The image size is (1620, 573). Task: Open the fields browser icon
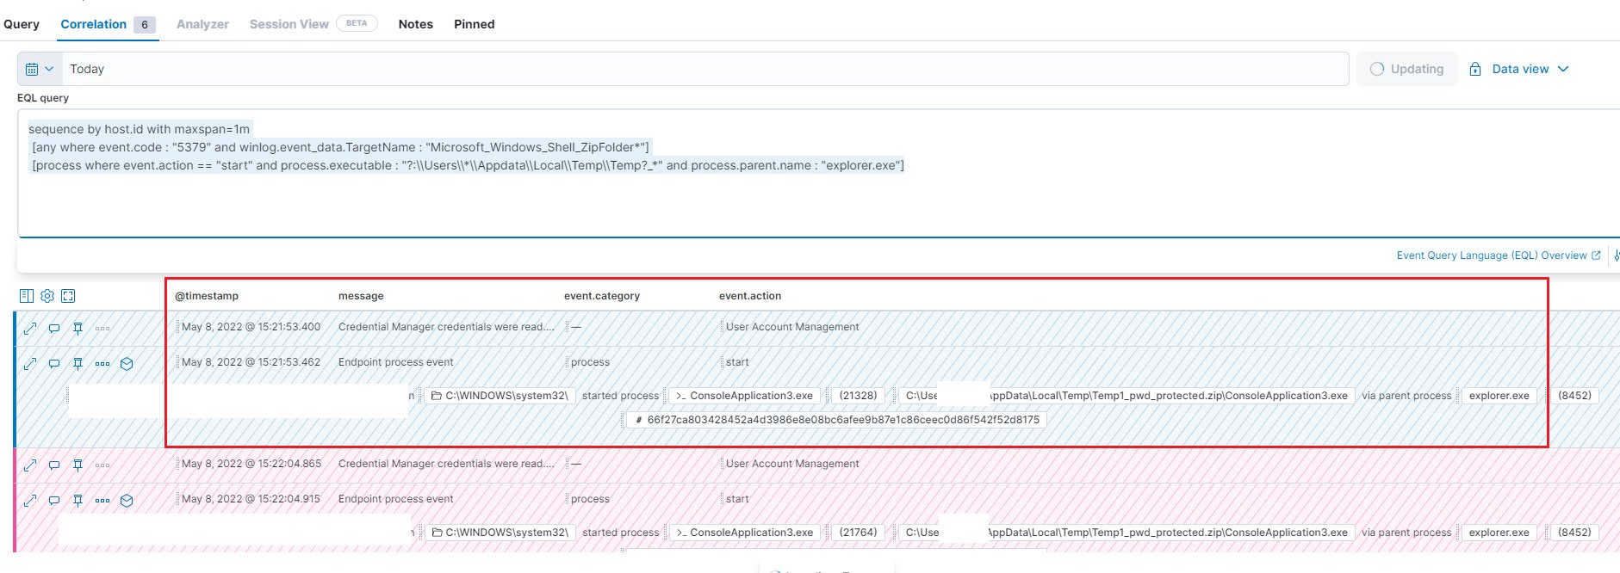(x=27, y=296)
